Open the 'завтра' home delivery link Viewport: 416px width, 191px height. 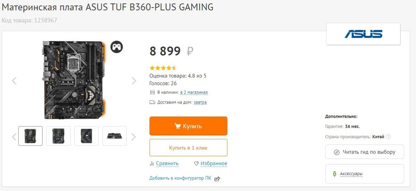click(x=200, y=102)
